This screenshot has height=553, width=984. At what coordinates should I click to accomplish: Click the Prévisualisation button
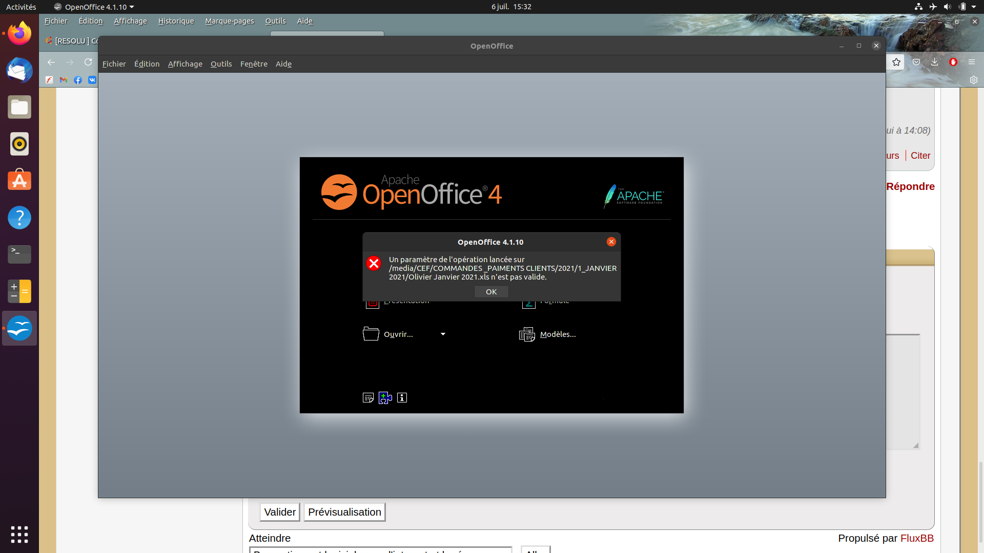[344, 512]
